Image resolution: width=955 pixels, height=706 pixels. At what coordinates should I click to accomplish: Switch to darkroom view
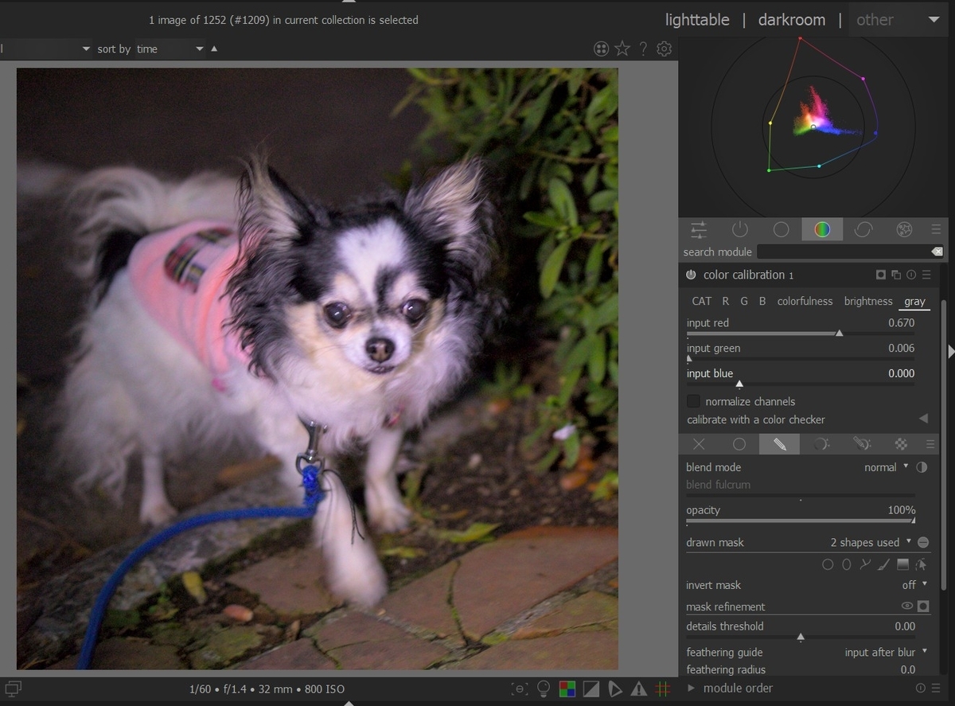(792, 20)
